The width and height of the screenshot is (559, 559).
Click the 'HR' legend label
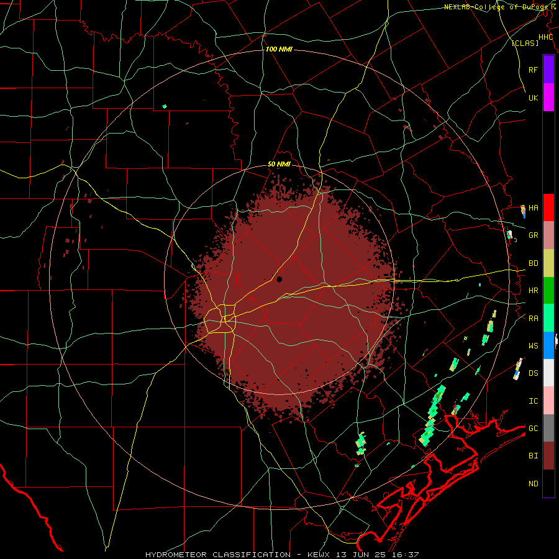tap(533, 291)
